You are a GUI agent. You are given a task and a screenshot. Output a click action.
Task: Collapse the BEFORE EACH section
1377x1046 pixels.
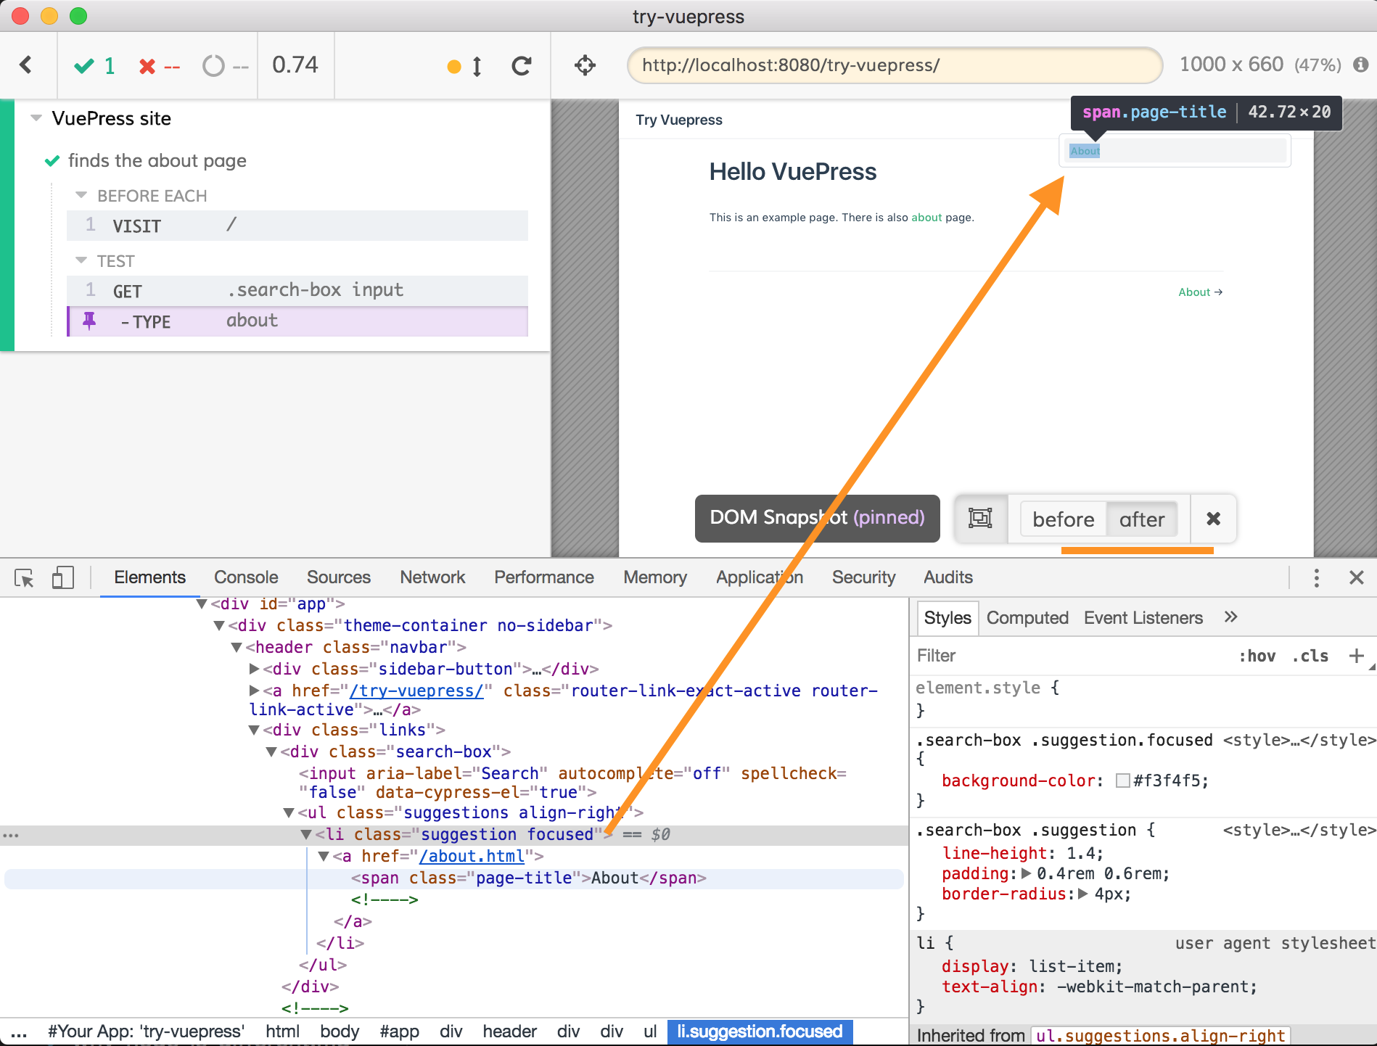(x=81, y=195)
